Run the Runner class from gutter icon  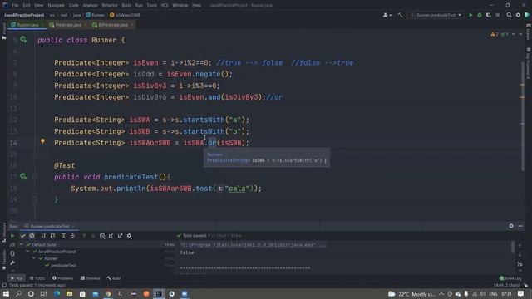(23, 40)
